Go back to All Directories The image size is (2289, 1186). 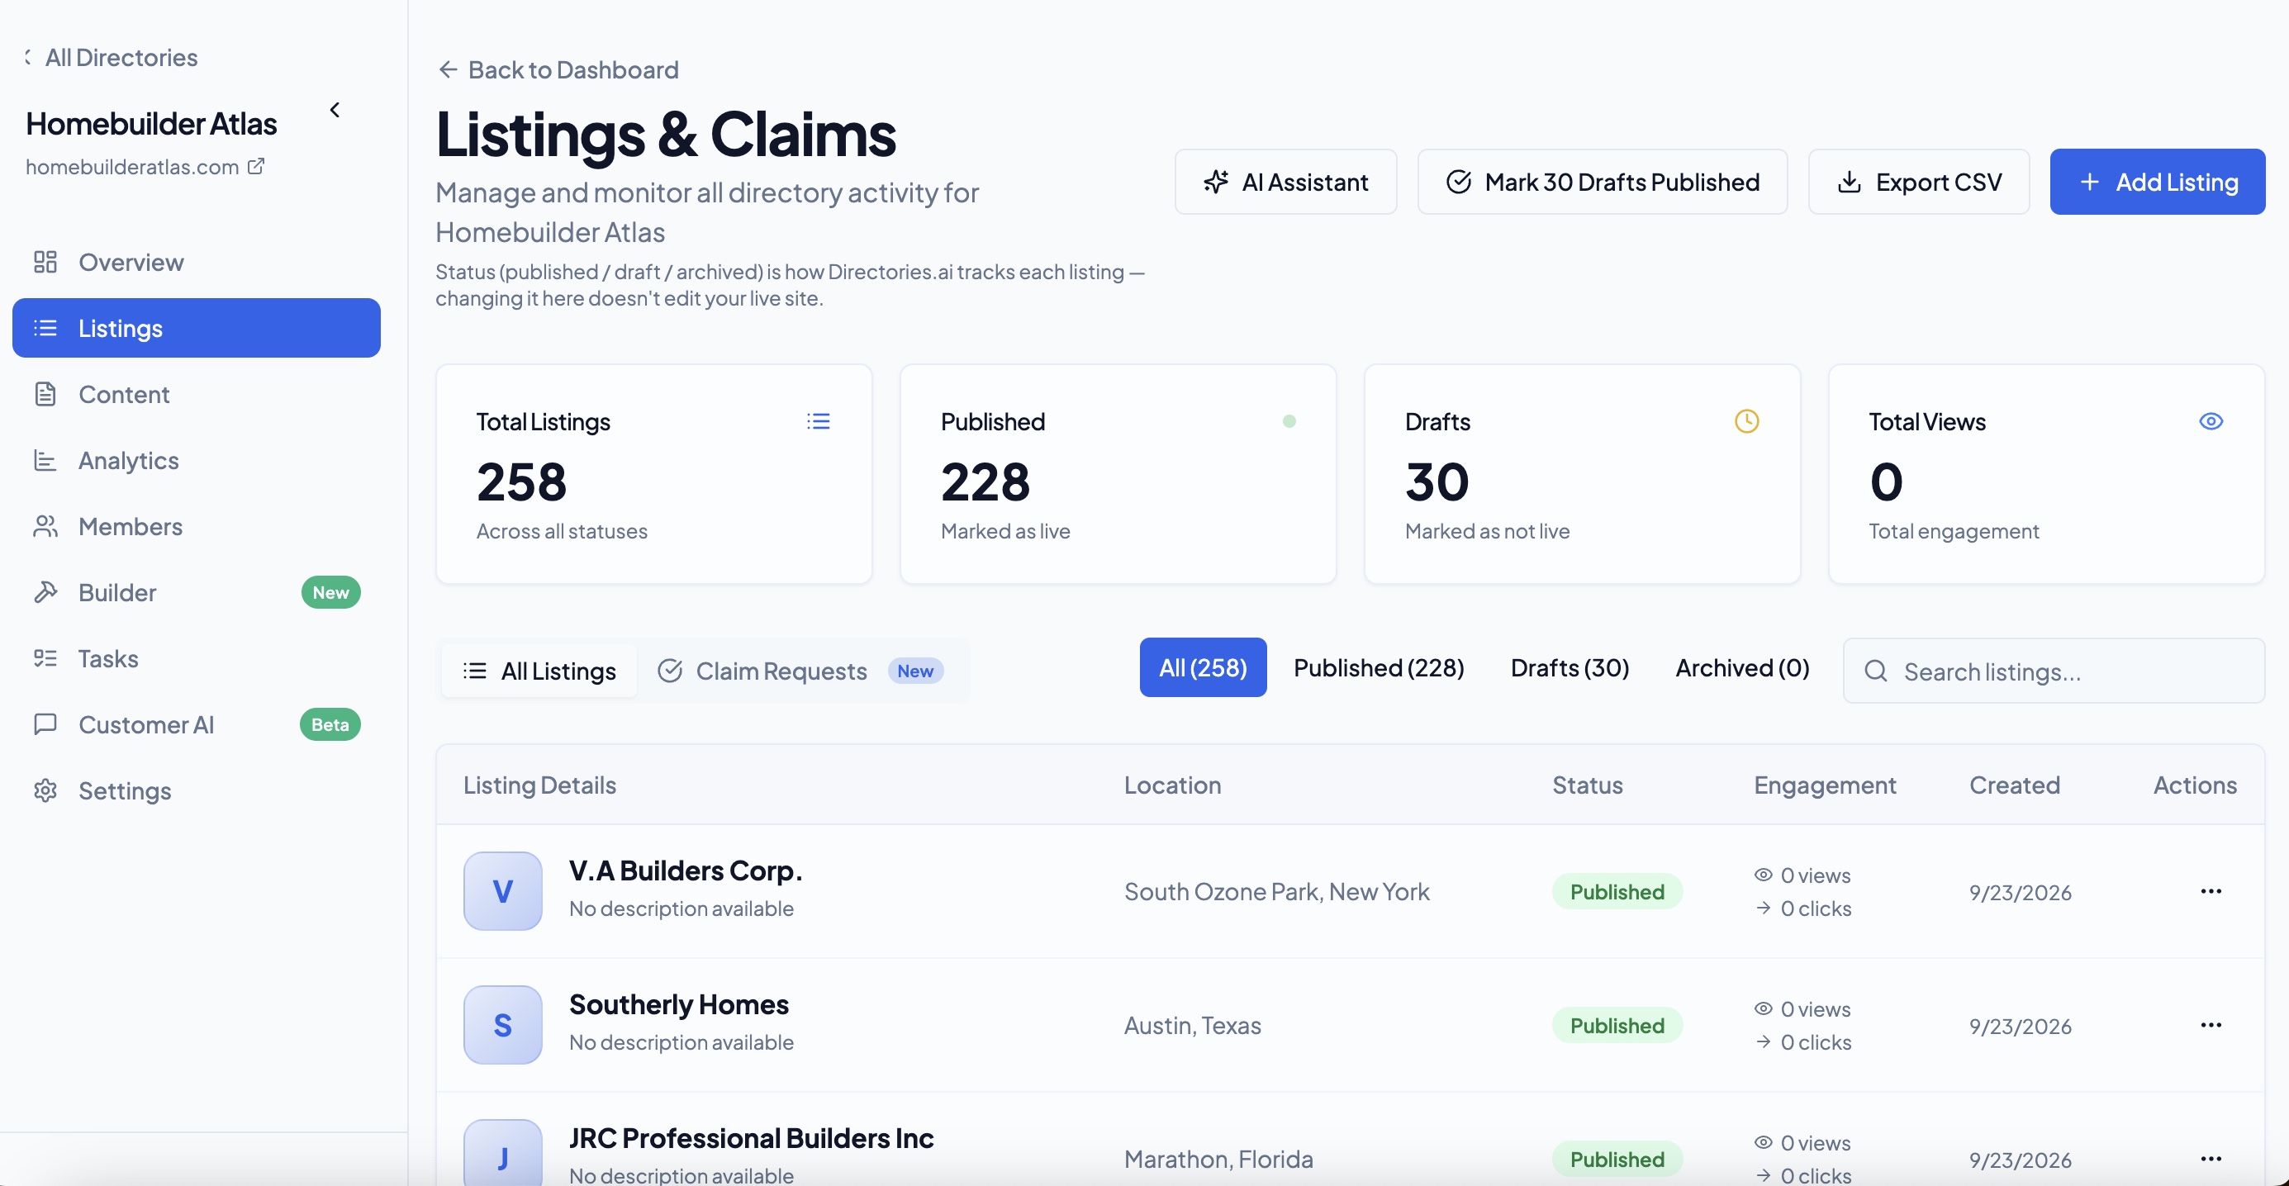coord(112,57)
